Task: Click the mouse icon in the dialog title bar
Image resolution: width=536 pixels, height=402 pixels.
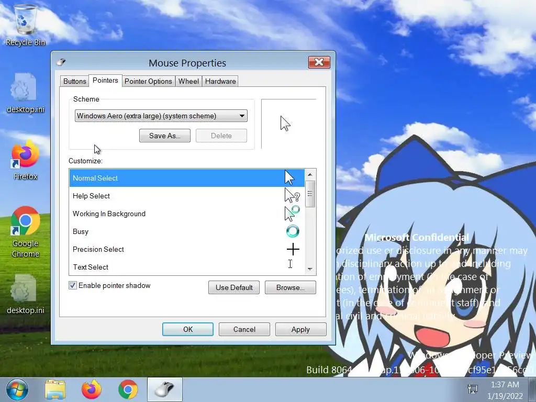Action: pos(61,62)
